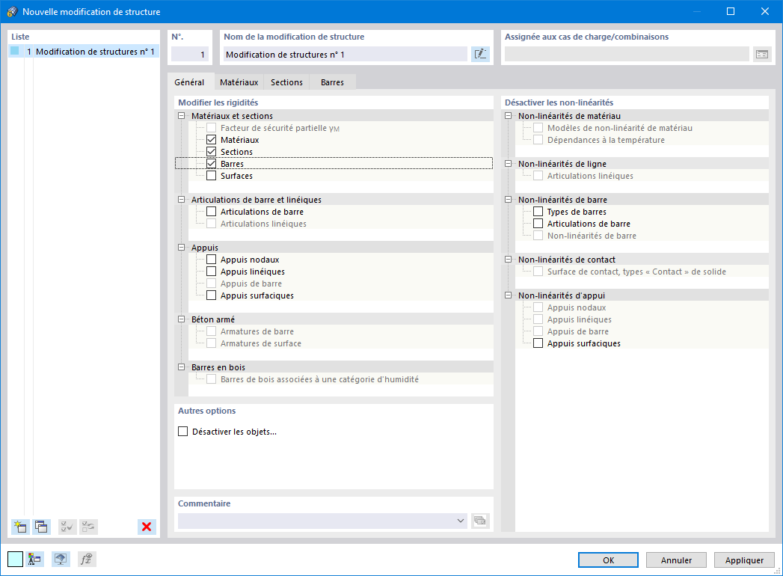Enable Désactiver les objets option
Screen dimensions: 783x576
pos(182,431)
